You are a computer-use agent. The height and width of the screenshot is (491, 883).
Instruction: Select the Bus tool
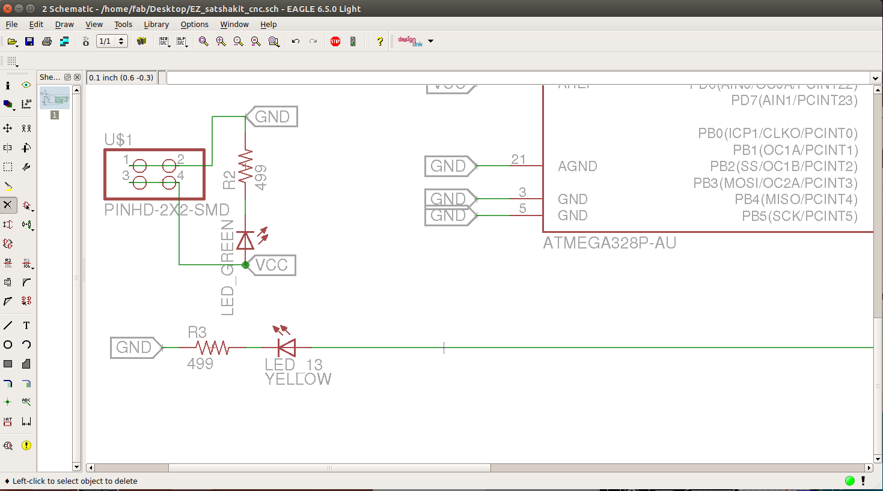8,383
